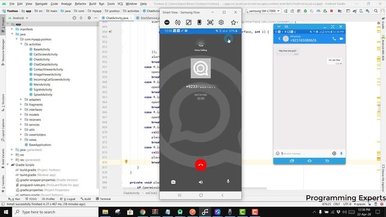The height and width of the screenshot is (217, 386).
Task: Click the message input field in chat window
Action: (x=306, y=153)
